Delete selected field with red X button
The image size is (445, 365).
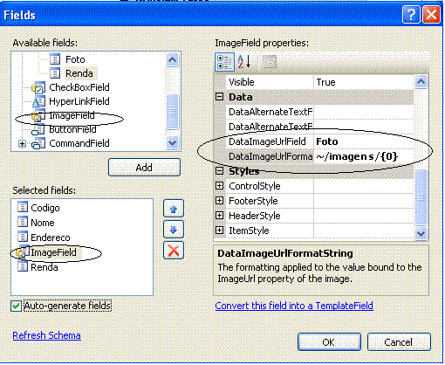click(174, 251)
